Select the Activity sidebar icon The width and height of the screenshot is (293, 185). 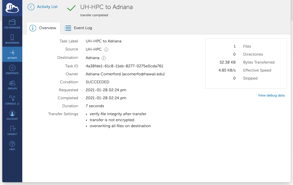coord(12,54)
